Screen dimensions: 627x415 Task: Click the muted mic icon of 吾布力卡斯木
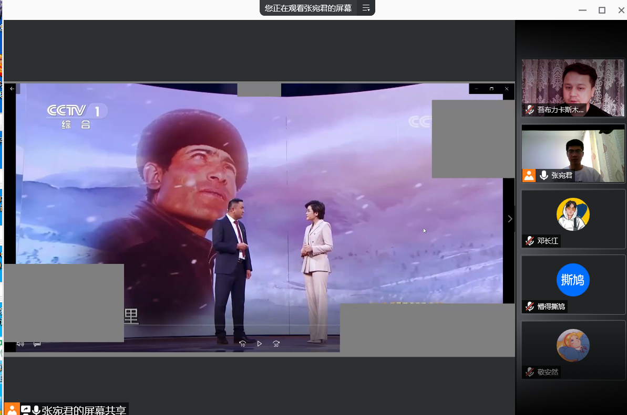click(x=530, y=110)
